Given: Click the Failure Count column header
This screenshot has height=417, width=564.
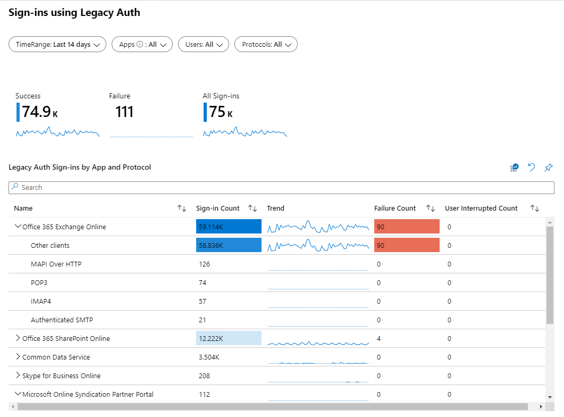Looking at the screenshot, I should click(x=395, y=208).
